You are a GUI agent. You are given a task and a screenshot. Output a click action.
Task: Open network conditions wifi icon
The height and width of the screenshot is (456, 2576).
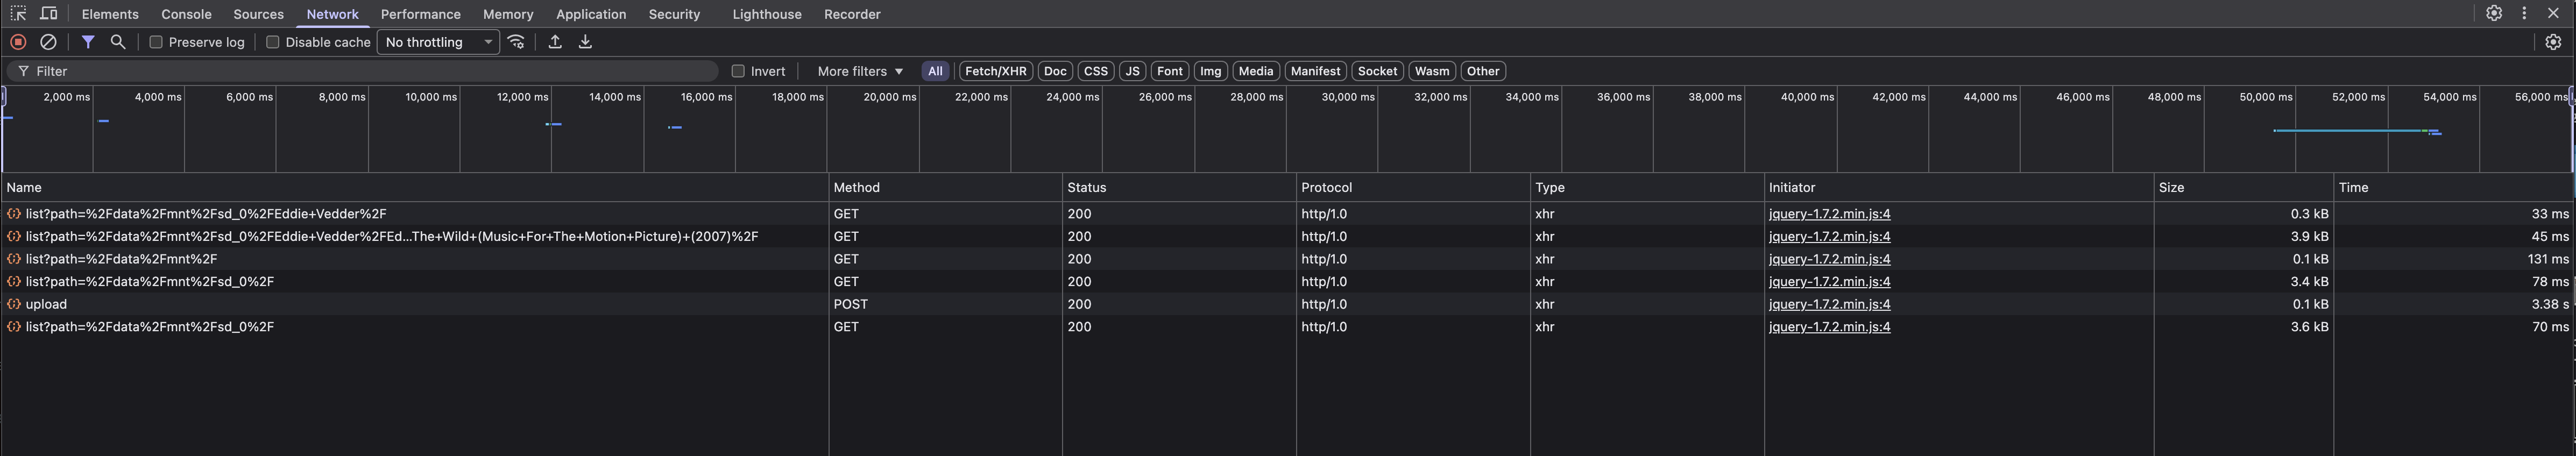[x=516, y=42]
